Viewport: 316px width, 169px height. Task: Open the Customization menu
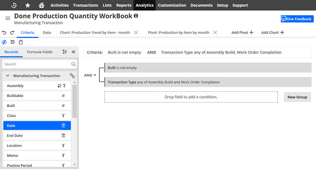pos(172,5)
